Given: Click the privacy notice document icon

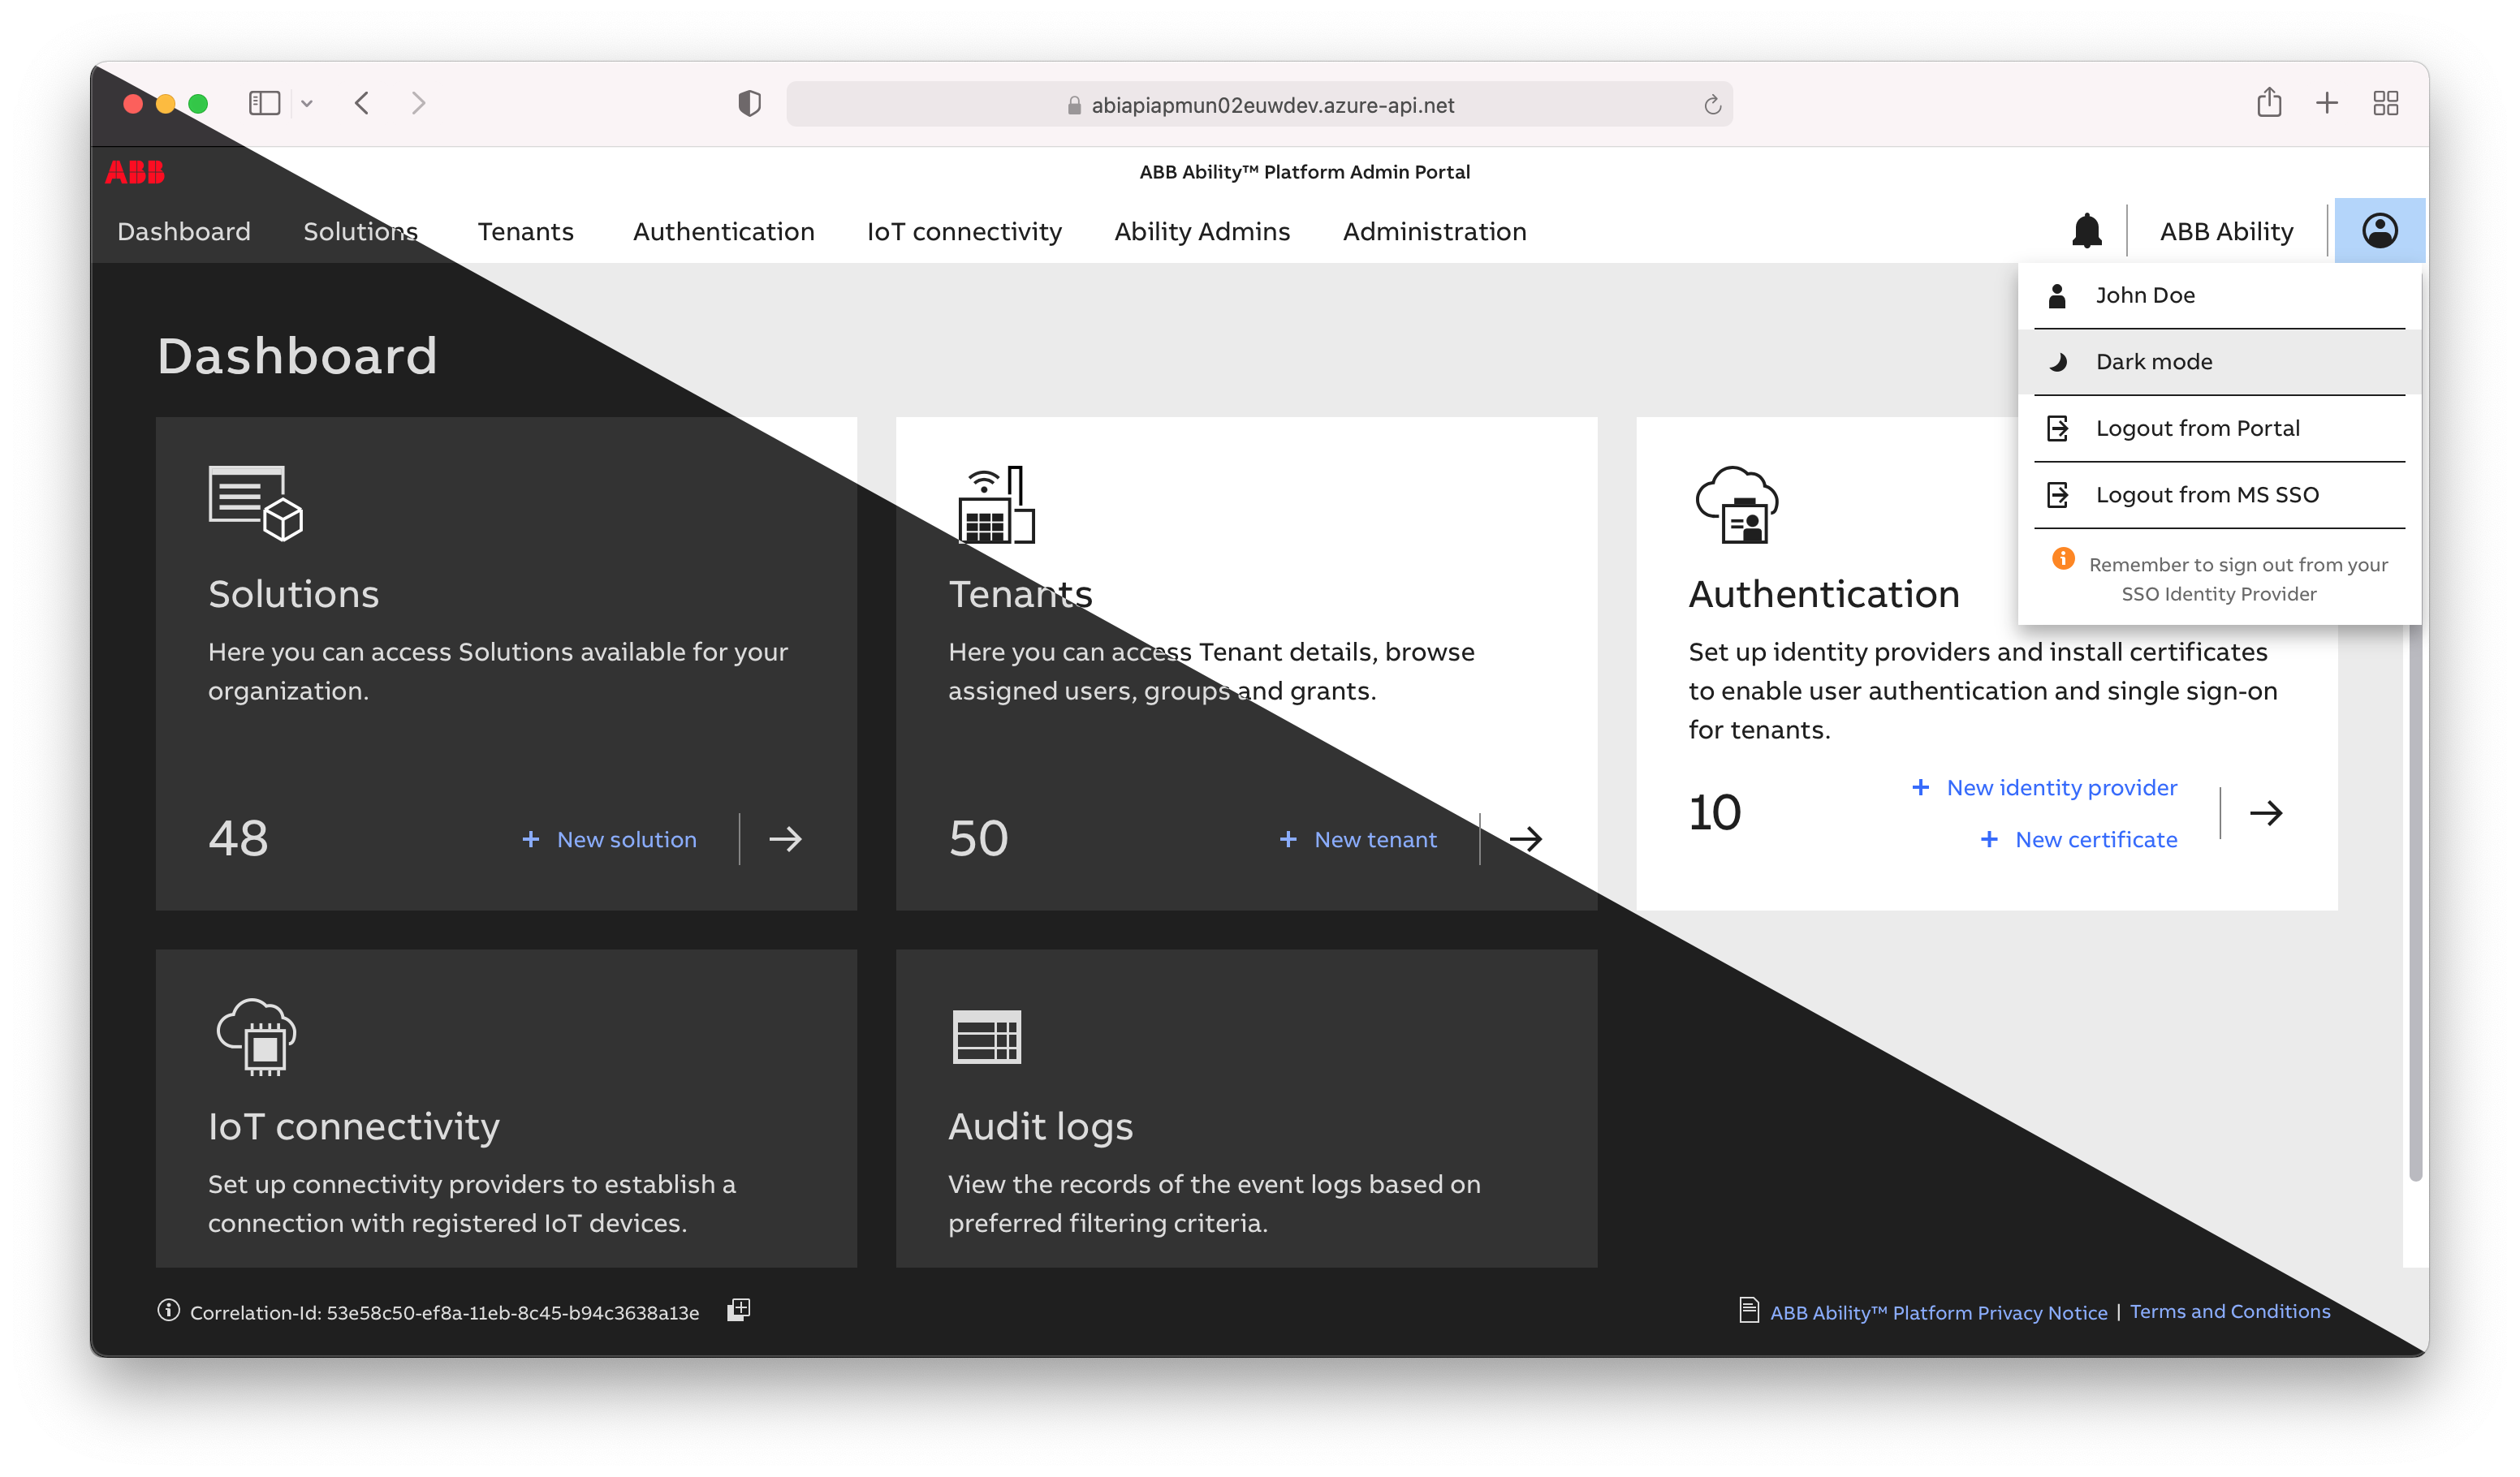Looking at the screenshot, I should tap(1749, 1310).
